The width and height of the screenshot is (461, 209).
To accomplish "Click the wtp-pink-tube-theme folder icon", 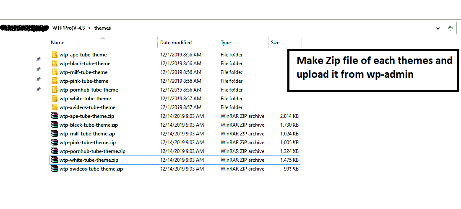I will pyautogui.click(x=55, y=81).
